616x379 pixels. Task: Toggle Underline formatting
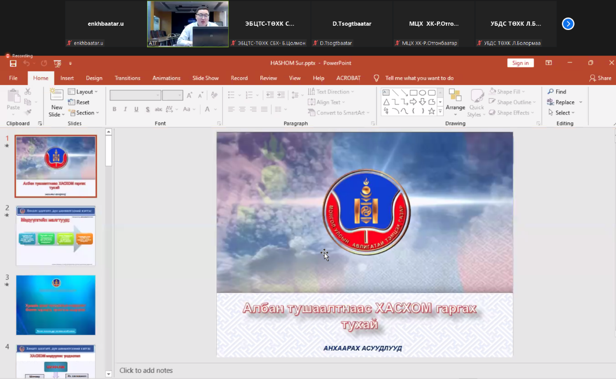(x=137, y=109)
